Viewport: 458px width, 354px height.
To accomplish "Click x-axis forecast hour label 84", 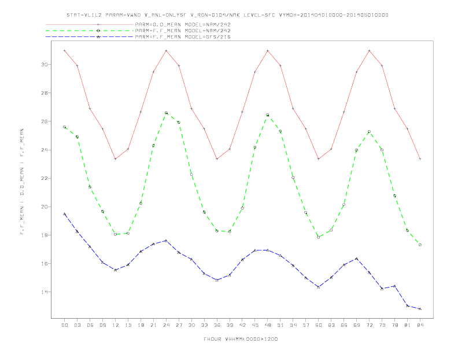I will coord(420,325).
